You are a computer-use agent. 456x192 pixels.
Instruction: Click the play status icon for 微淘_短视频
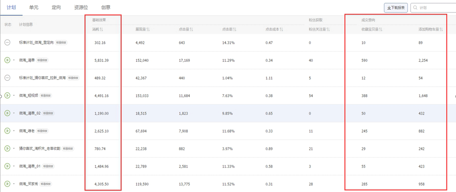pos(7,96)
